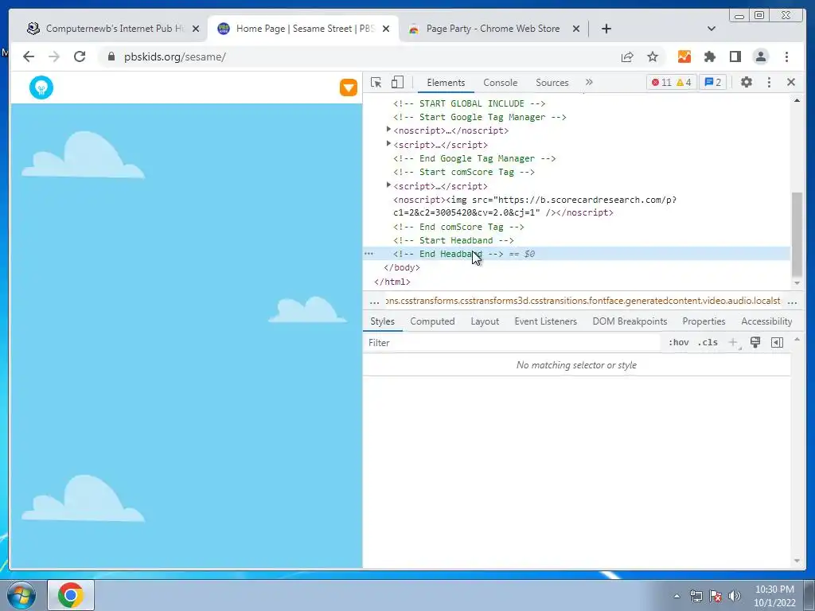Click the 2 issues counter badge
Screen dimensions: 815x611
[712, 82]
